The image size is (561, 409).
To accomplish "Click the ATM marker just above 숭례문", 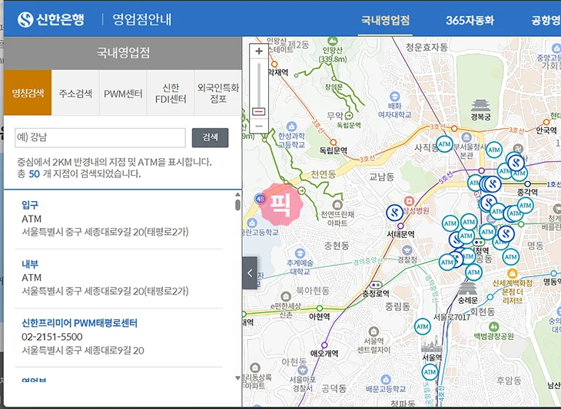I will pyautogui.click(x=473, y=272).
